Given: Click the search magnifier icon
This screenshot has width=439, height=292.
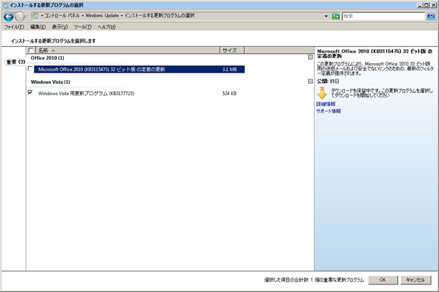Looking at the screenshot, I should tap(431, 16).
